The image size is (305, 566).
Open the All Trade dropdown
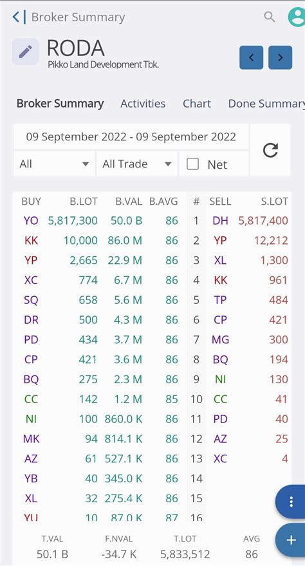point(136,164)
